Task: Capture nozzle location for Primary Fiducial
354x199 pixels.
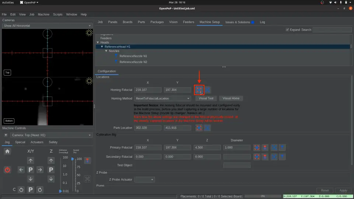Action: click(x=265, y=147)
